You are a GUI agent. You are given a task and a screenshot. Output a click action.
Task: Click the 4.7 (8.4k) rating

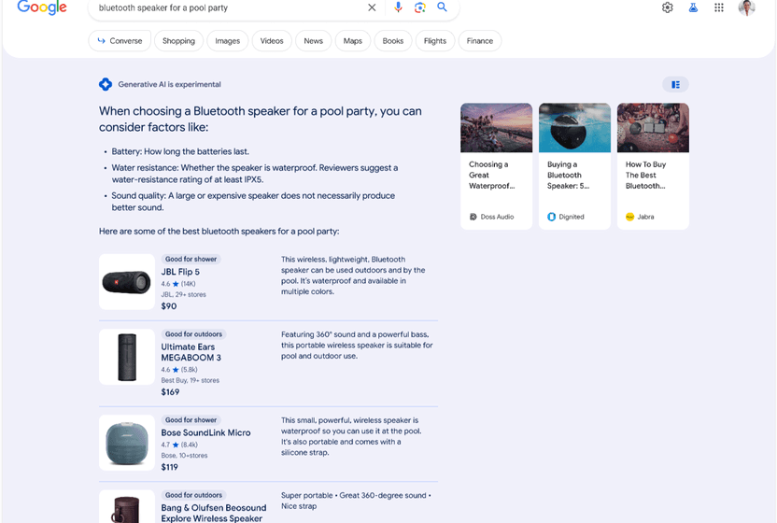(179, 445)
